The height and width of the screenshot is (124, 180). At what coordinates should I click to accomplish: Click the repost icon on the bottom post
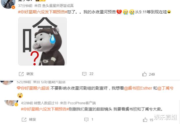tap(24, 120)
